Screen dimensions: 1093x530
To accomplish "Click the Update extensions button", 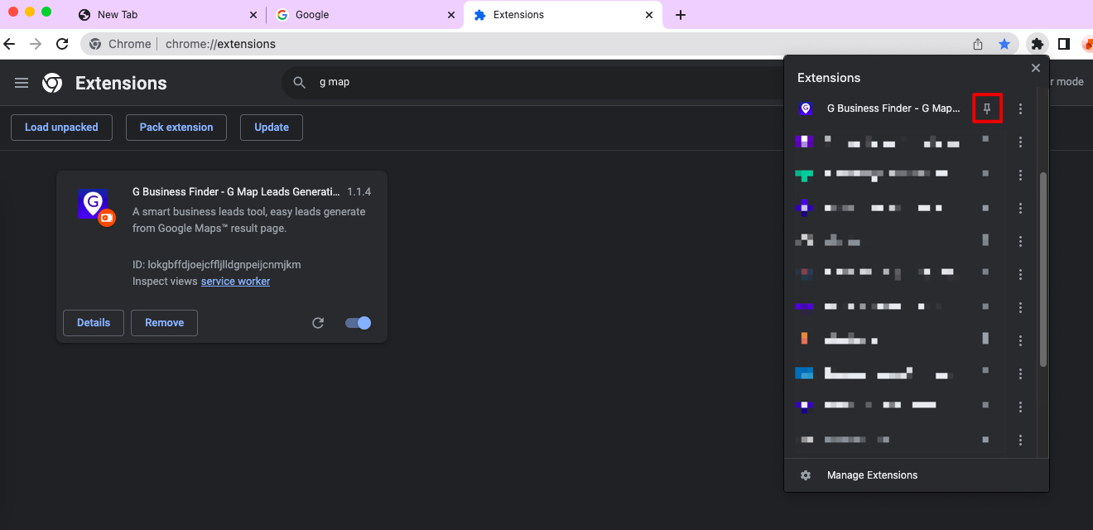I will (x=272, y=127).
